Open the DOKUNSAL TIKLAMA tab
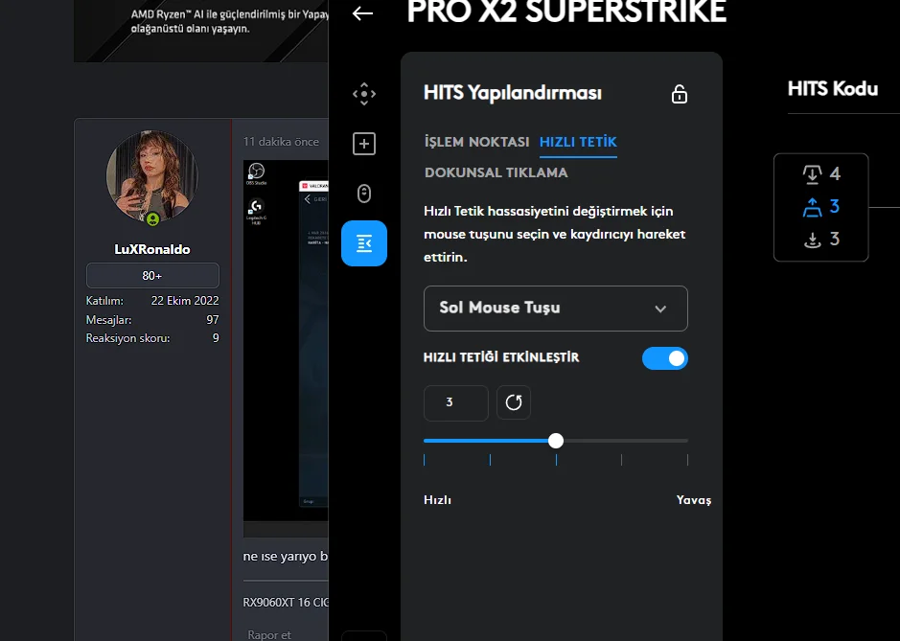 point(496,172)
